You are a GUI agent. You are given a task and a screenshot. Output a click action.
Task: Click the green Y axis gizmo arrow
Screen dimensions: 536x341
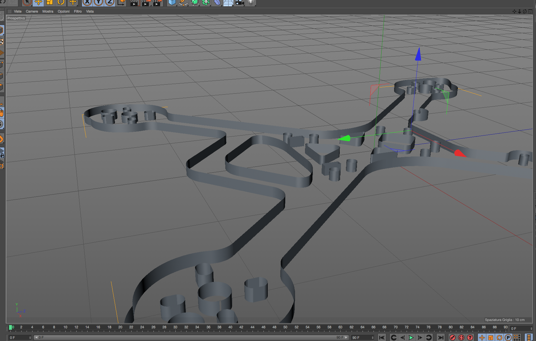pyautogui.click(x=344, y=138)
